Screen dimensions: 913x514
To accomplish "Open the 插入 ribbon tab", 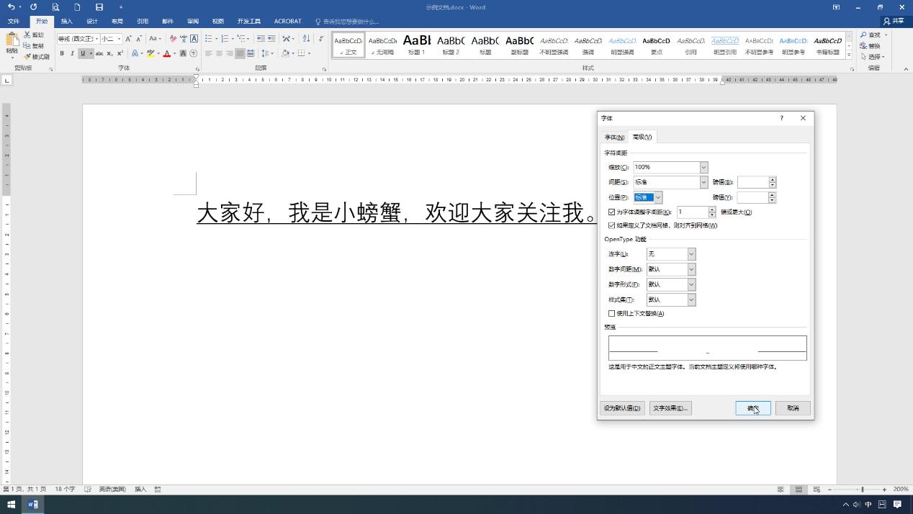I will click(x=67, y=21).
